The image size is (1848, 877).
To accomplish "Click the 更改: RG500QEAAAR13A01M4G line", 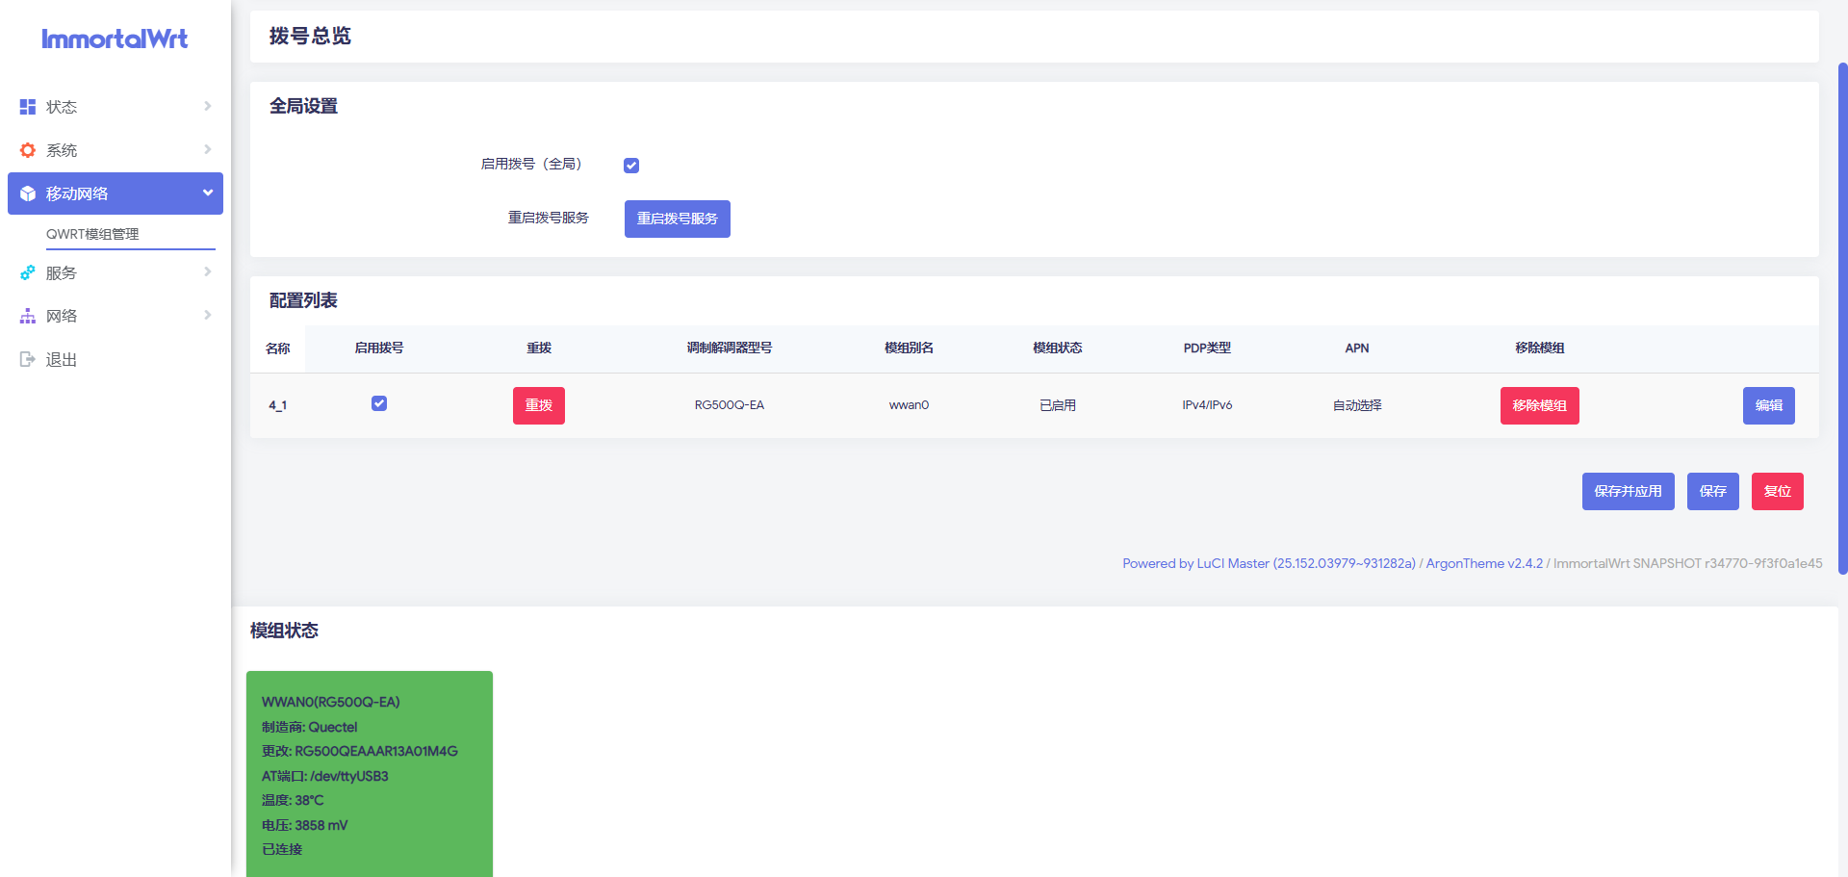I will point(360,751).
